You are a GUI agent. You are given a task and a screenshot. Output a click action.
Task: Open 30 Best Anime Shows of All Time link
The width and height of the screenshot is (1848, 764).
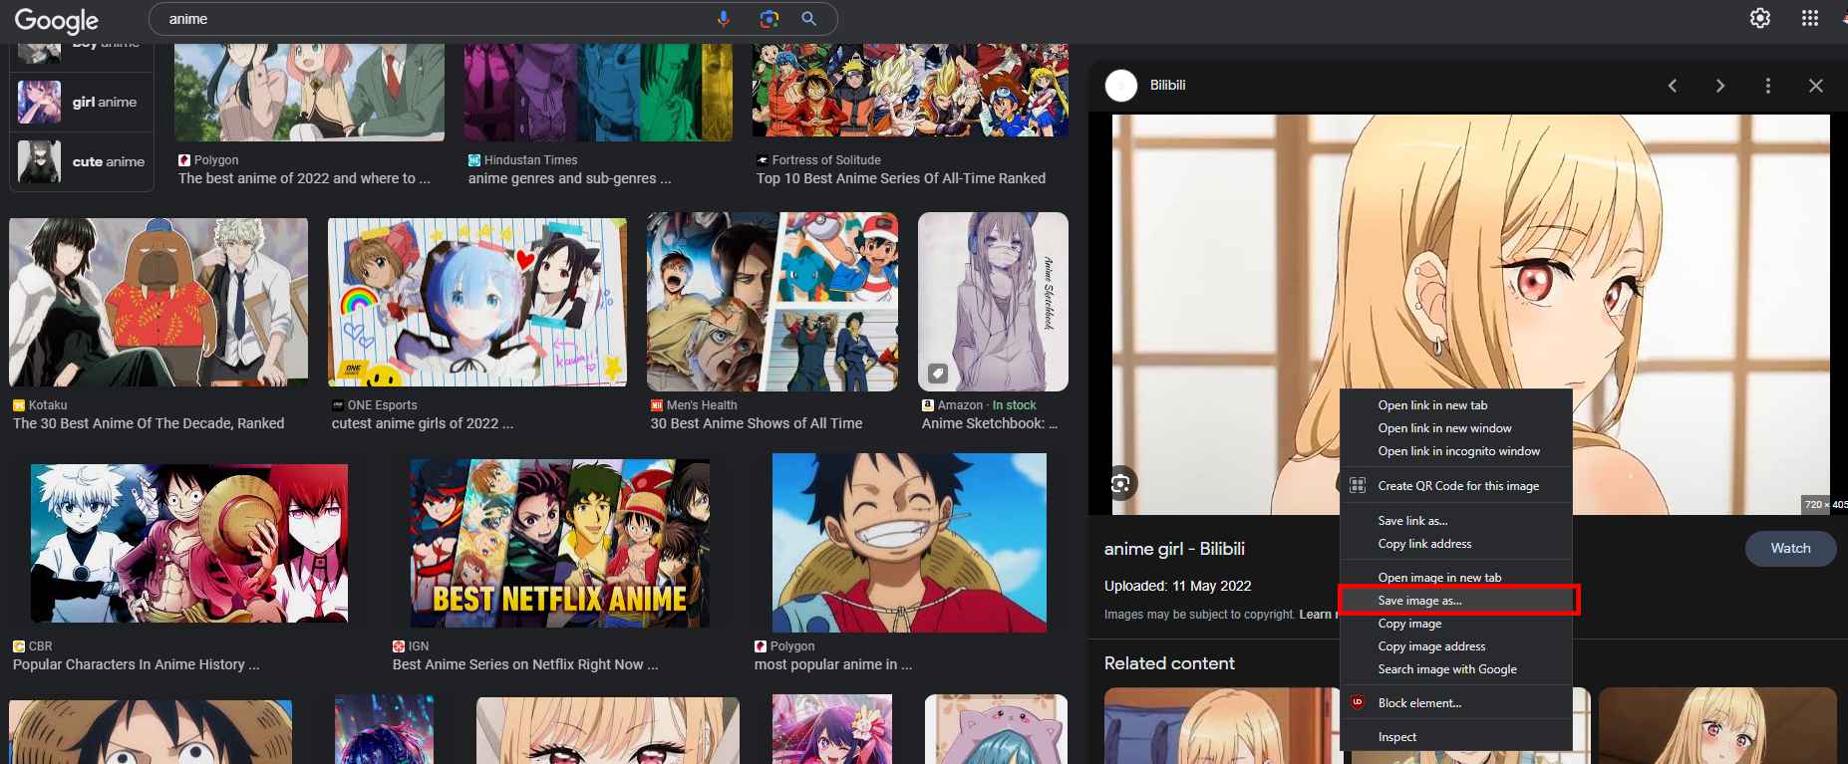pyautogui.click(x=757, y=423)
